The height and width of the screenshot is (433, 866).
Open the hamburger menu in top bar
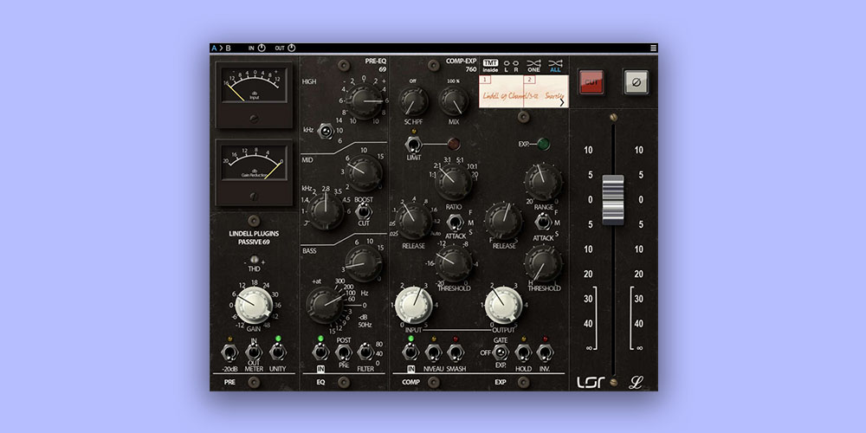(653, 48)
